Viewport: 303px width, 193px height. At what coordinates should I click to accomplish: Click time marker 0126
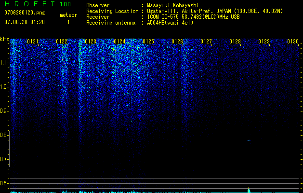pos(177,41)
